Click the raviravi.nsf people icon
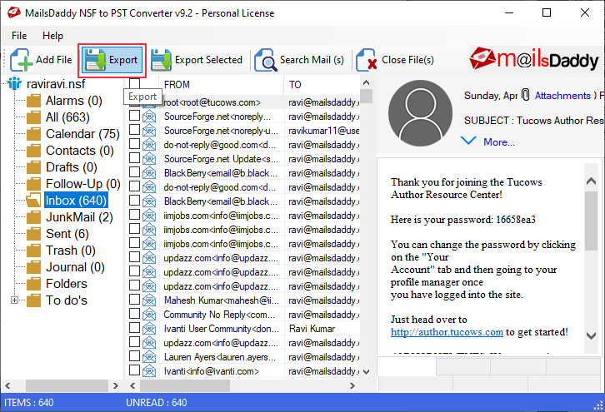Viewport: 605px width, 412px height. 15,83
